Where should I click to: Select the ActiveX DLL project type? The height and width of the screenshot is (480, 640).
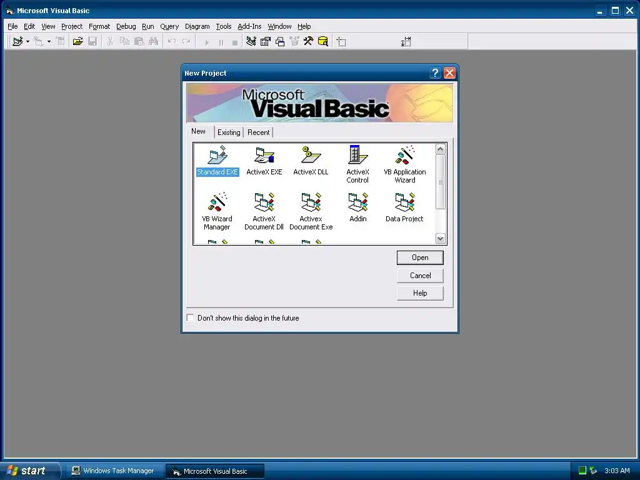[311, 161]
